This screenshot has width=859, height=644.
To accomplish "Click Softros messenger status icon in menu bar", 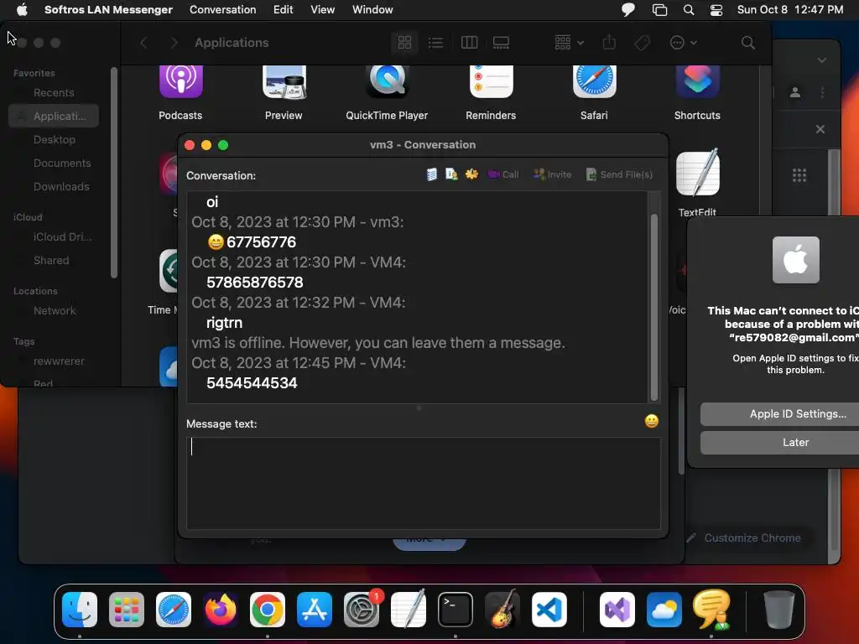I will pyautogui.click(x=627, y=9).
